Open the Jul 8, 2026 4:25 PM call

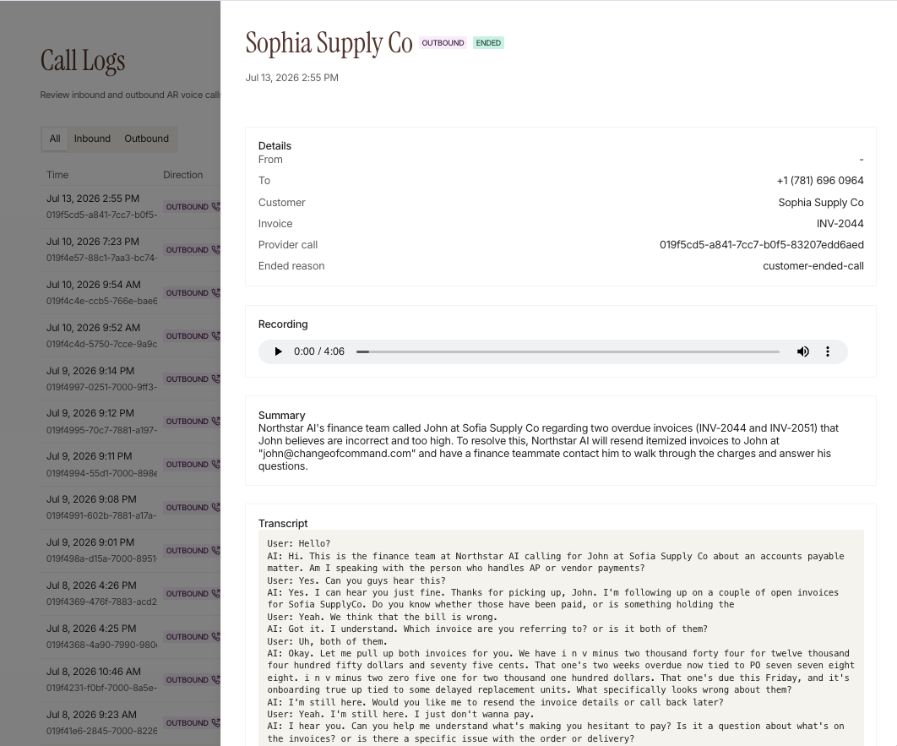[x=130, y=637]
